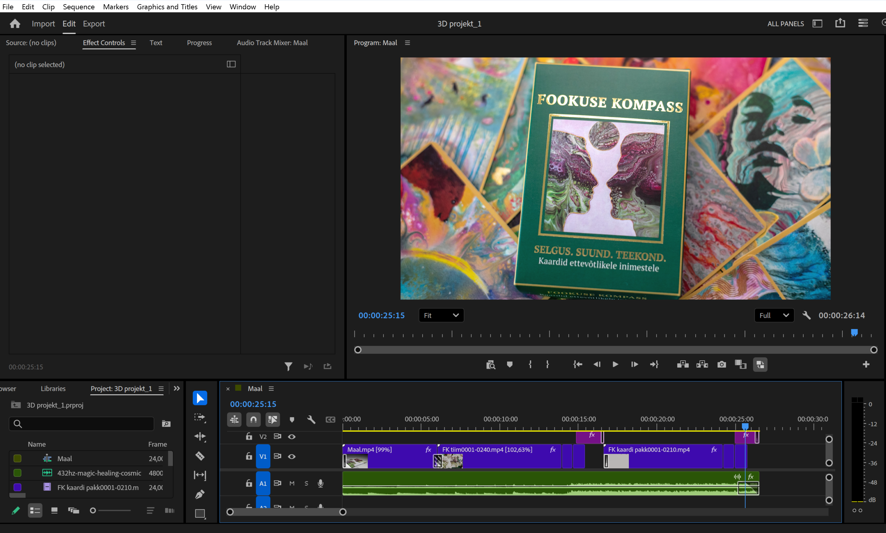This screenshot has height=533, width=886.
Task: Select the Track Select Forward tool
Action: [x=200, y=417]
